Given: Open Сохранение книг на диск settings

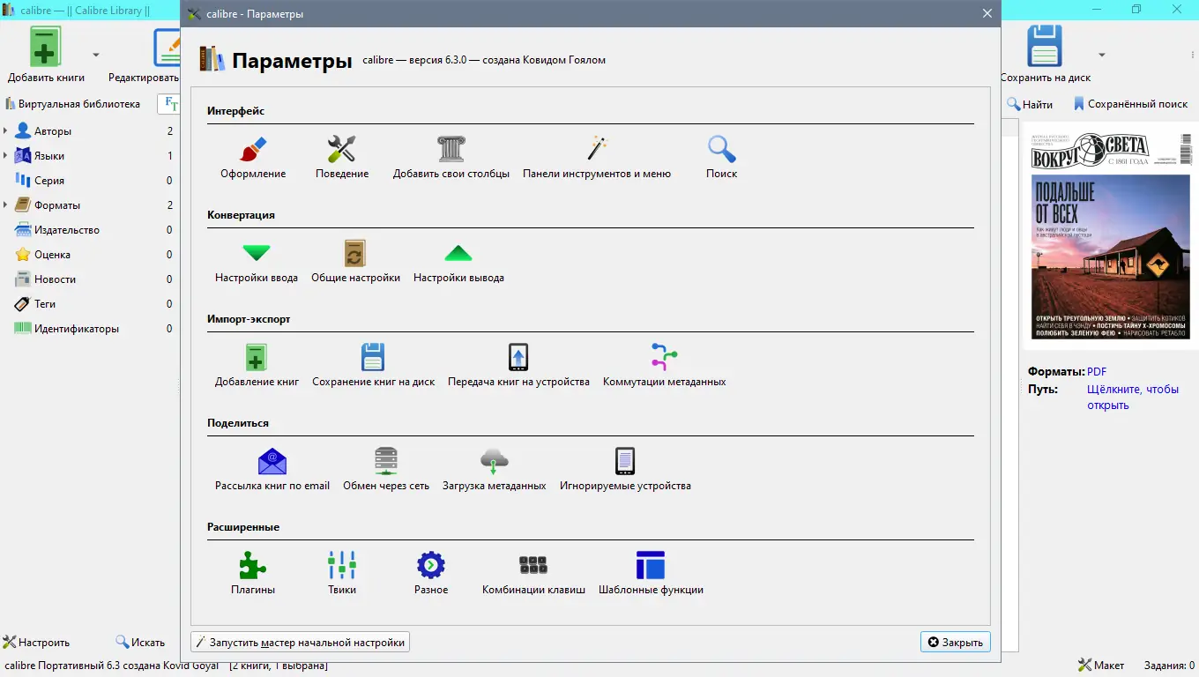Looking at the screenshot, I should 374,366.
